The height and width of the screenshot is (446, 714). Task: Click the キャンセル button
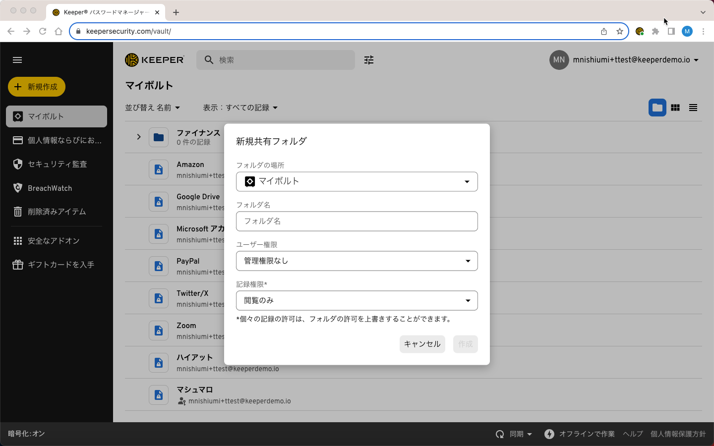click(x=422, y=344)
